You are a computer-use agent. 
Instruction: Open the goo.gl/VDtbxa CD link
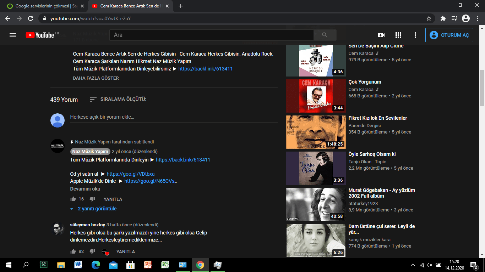(x=131, y=174)
